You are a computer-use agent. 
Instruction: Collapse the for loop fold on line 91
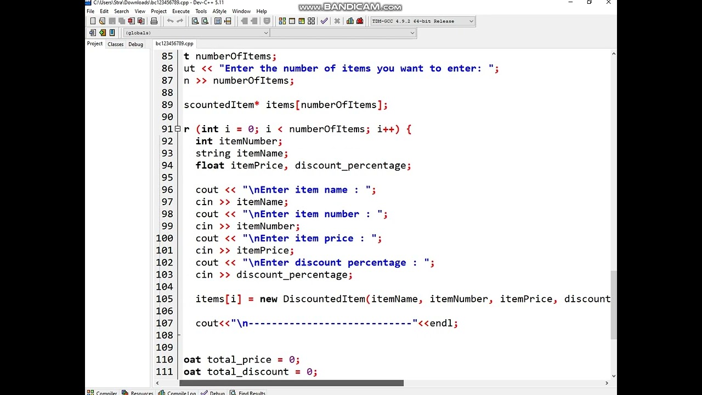pyautogui.click(x=178, y=129)
